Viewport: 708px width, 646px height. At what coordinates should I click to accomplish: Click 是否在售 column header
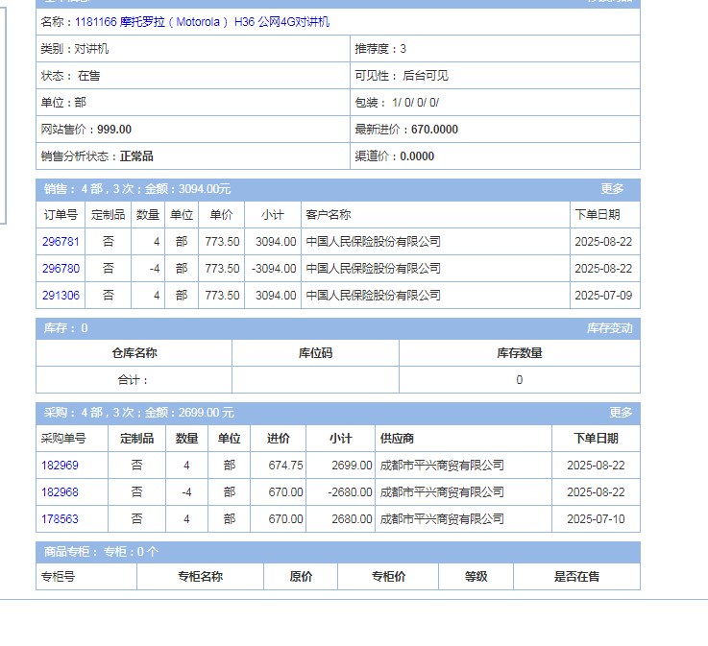tap(576, 577)
